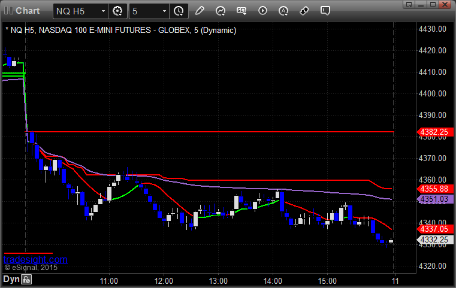Click the chart title NQ H5 NASDAQ text

(120, 30)
